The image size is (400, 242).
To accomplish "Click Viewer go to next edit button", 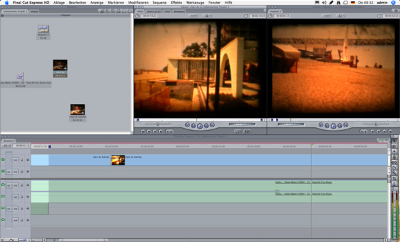I will [x=212, y=125].
